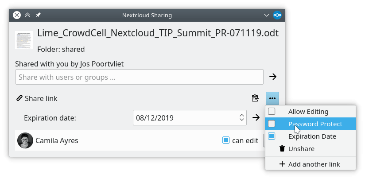Select Unshare from the menu
365x179 pixels.
[x=301, y=149]
